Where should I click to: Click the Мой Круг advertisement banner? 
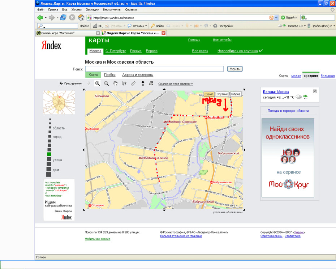coord(288,158)
